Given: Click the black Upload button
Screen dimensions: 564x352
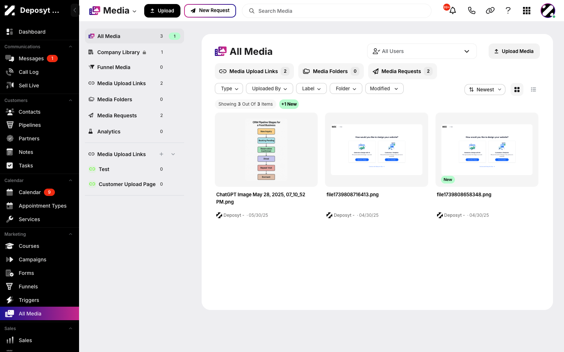Looking at the screenshot, I should [x=162, y=11].
